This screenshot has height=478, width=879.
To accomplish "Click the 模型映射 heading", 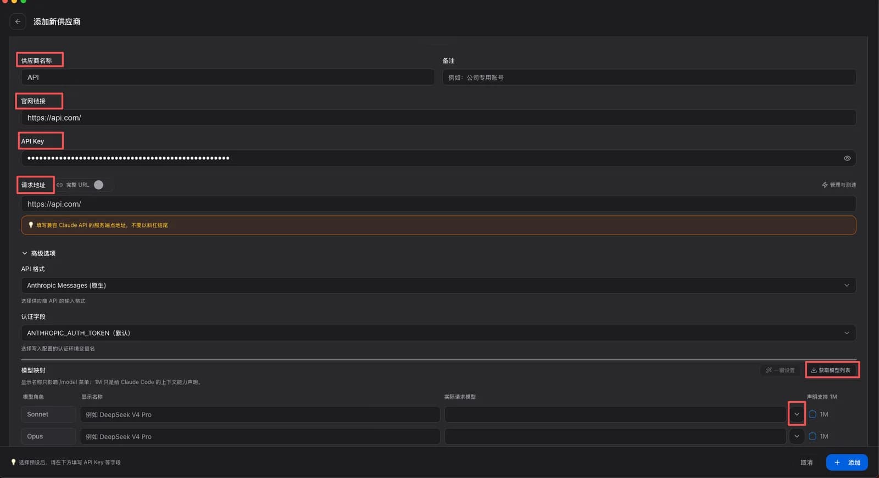I will pos(34,370).
